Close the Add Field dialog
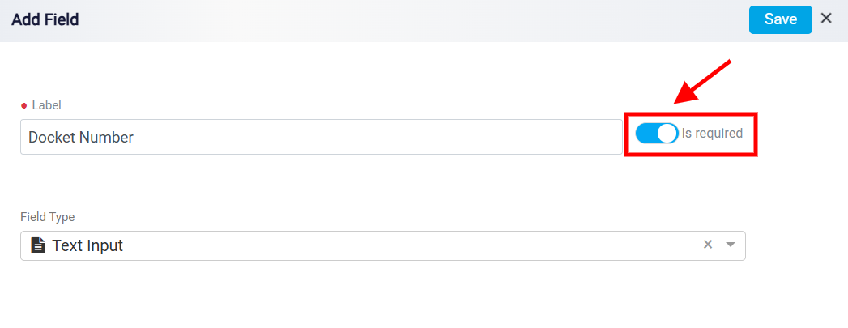848x328 pixels. point(826,19)
